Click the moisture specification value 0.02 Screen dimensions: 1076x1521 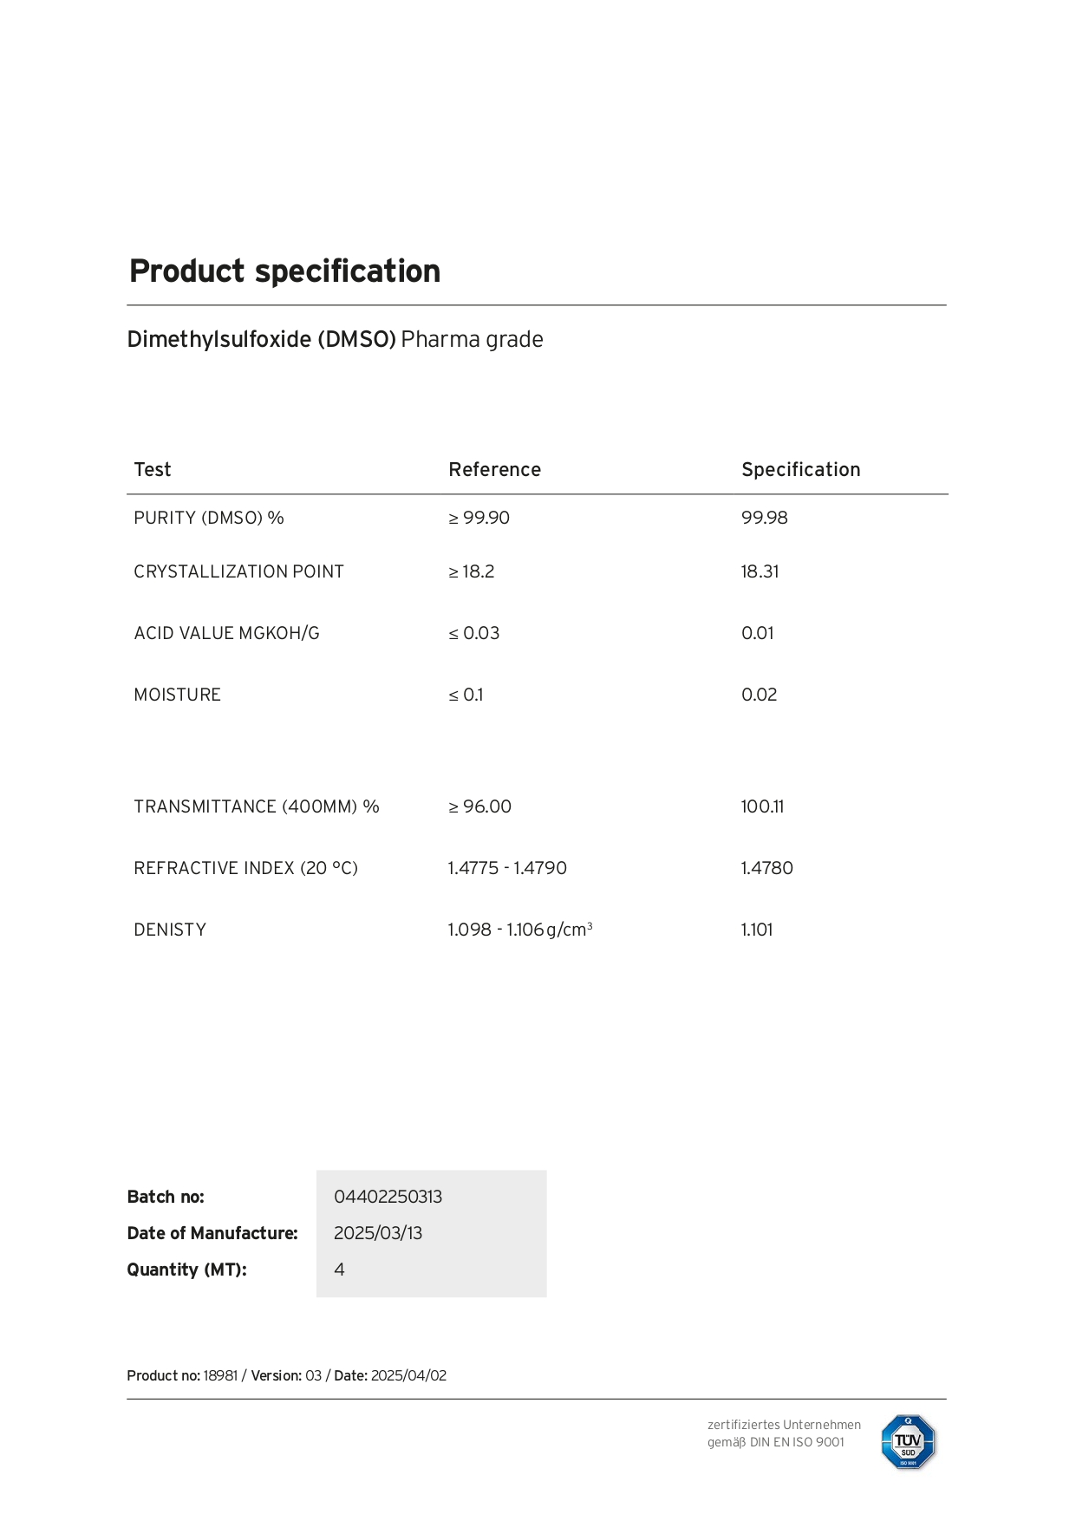pos(759,695)
